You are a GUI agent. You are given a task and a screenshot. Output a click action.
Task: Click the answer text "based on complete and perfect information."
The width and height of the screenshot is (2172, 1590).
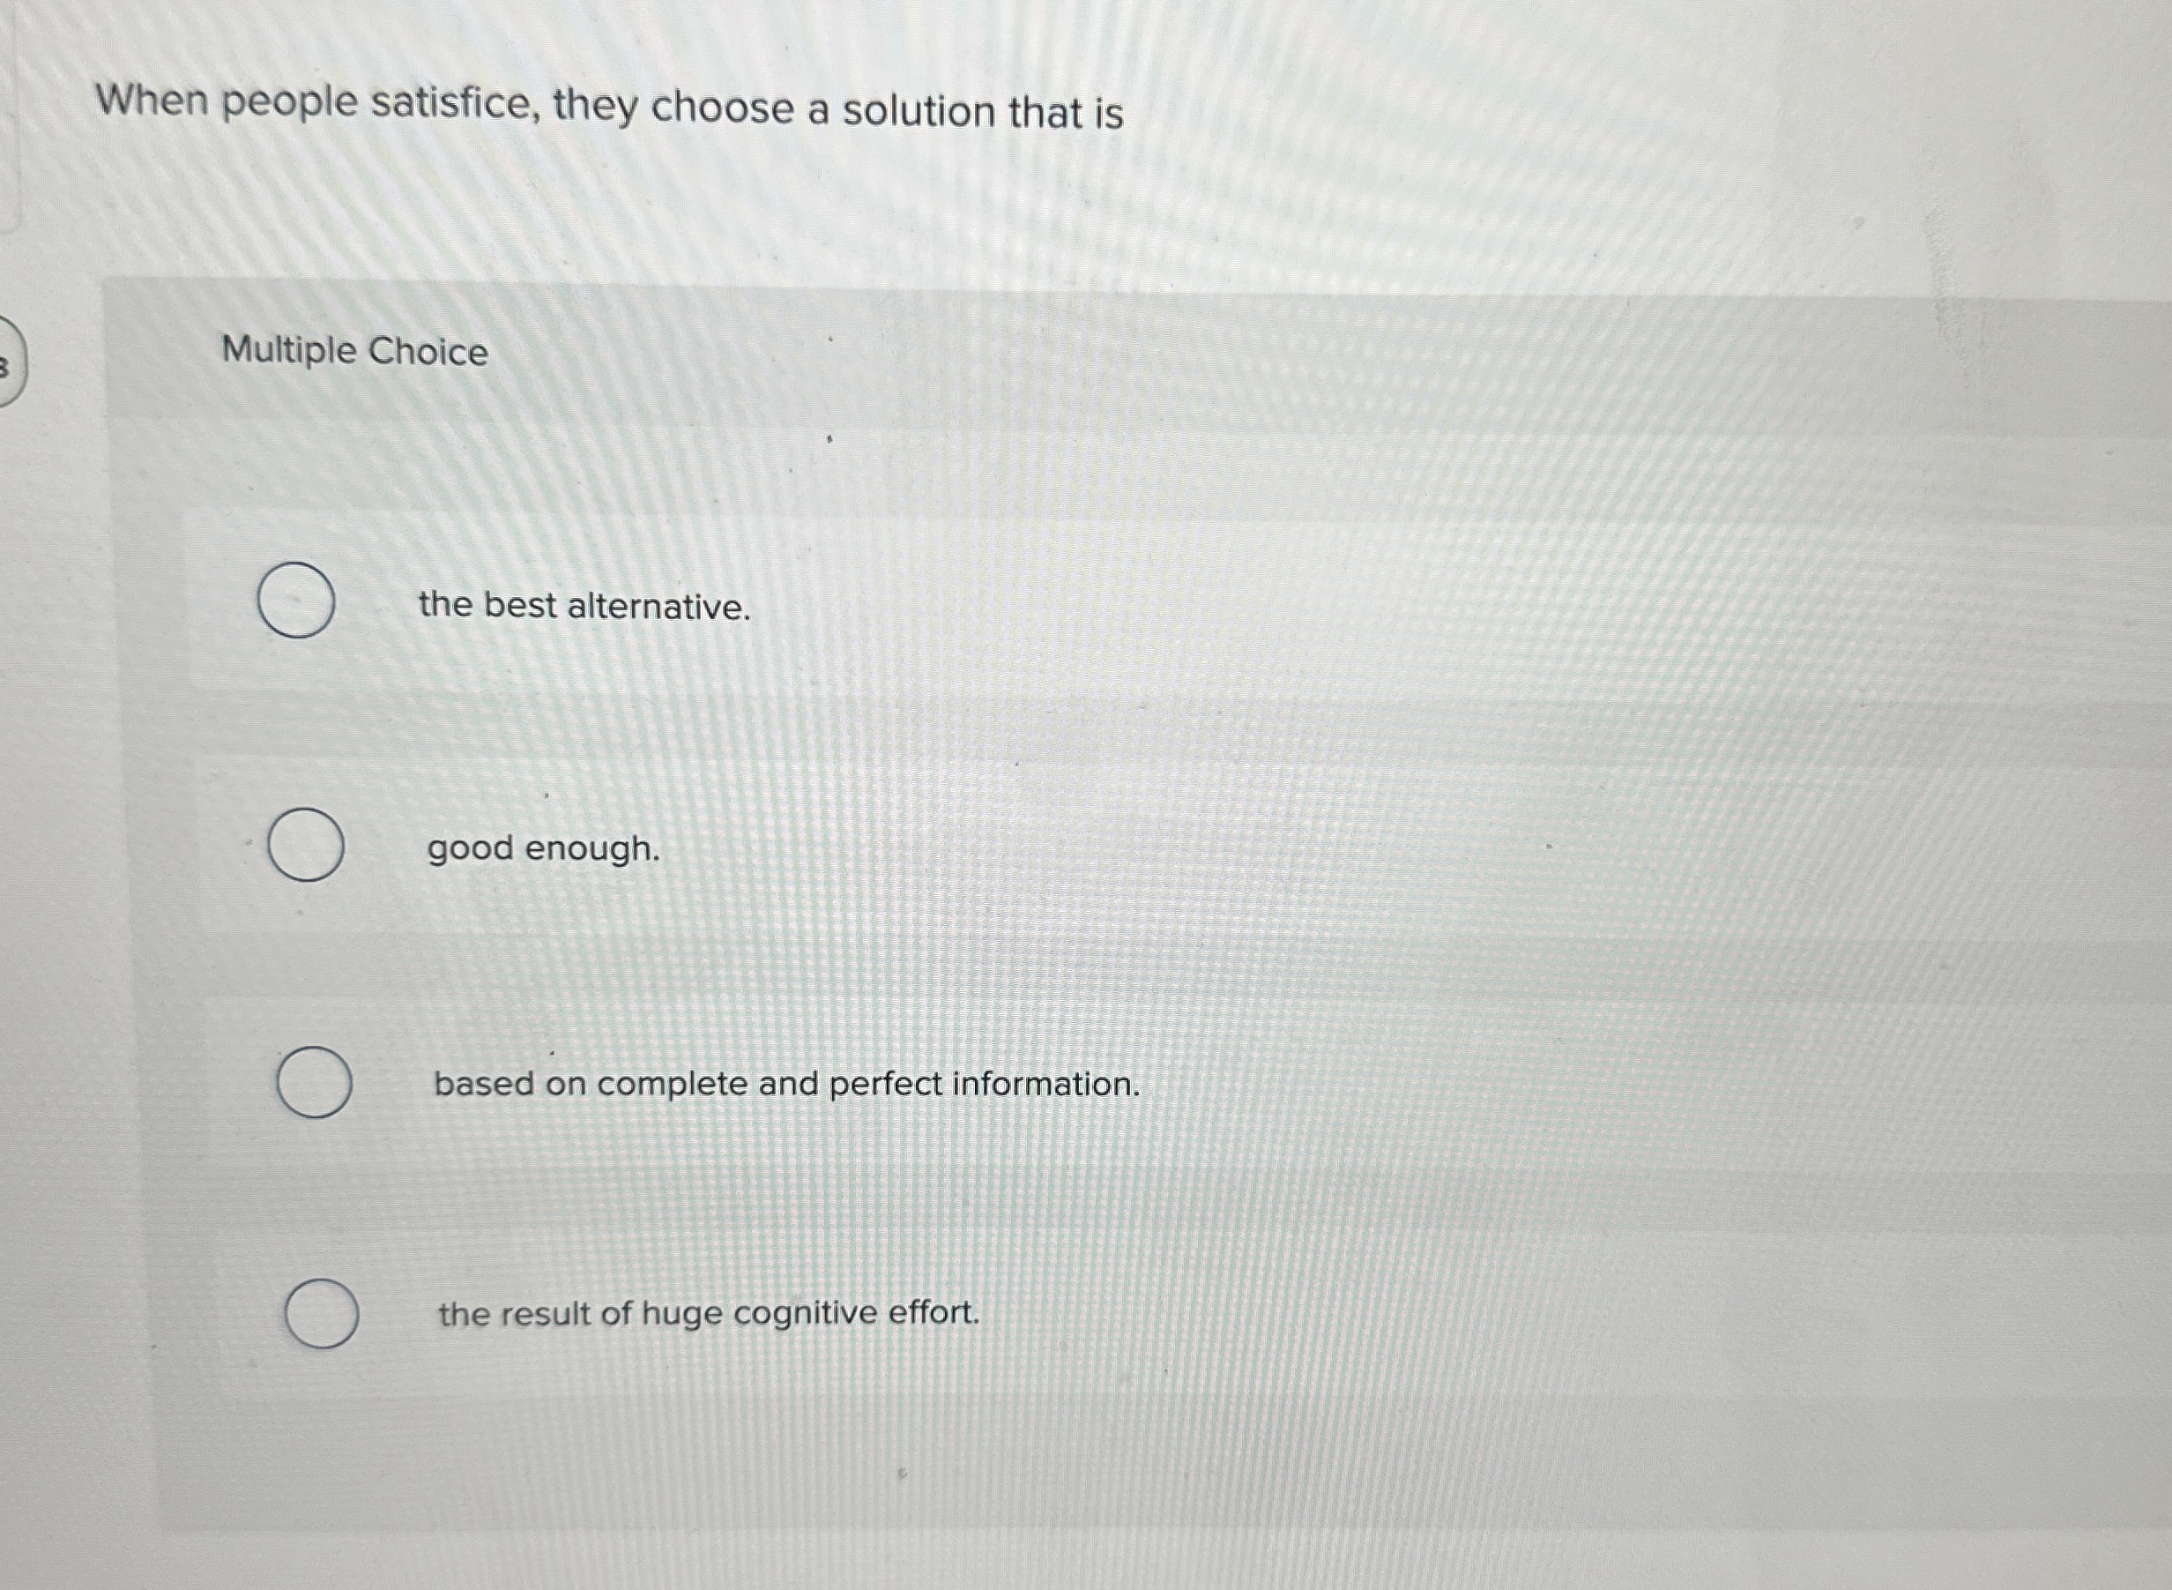tap(786, 1085)
